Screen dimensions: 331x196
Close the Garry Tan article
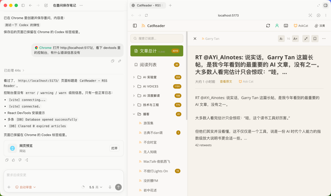195,39
